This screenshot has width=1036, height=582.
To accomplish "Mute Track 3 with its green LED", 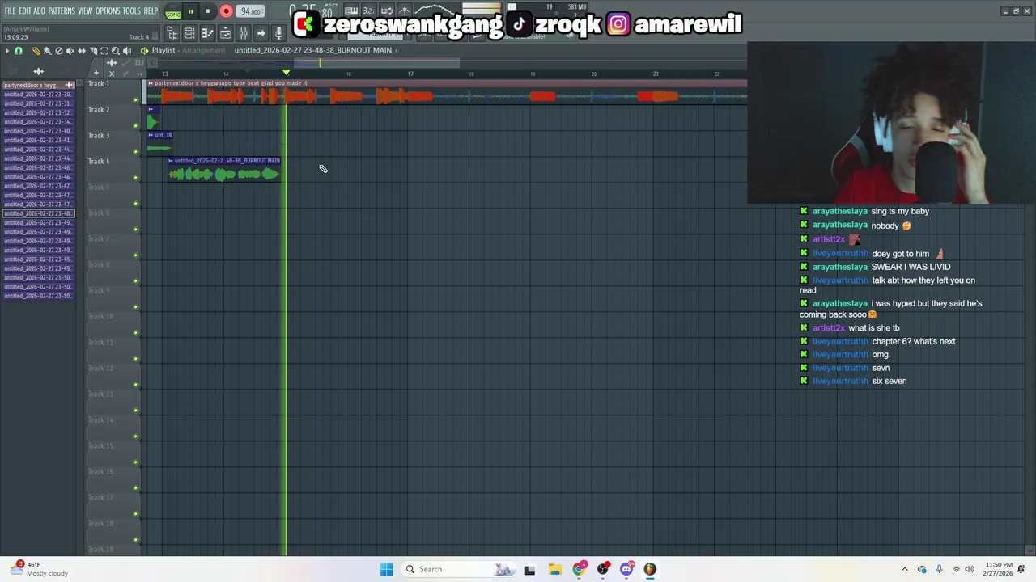I will (136, 152).
